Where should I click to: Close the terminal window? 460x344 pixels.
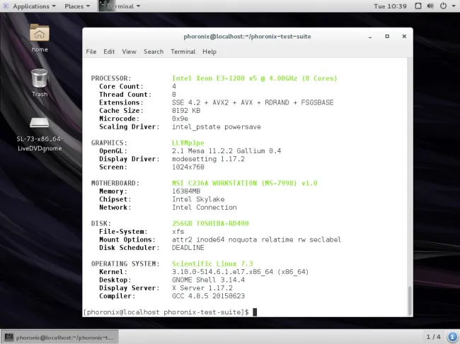(404, 36)
